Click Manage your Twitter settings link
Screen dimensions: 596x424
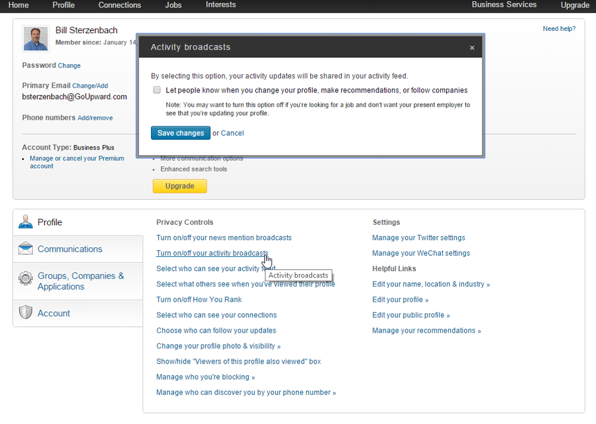pyautogui.click(x=418, y=238)
